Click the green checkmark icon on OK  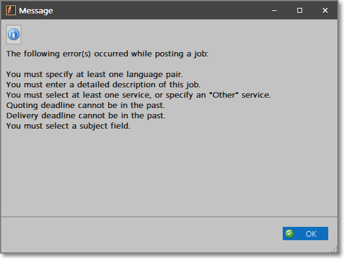tap(289, 234)
